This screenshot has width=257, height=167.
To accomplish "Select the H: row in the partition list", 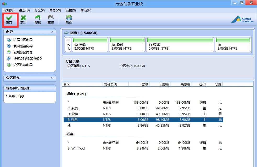I will coord(143,125).
